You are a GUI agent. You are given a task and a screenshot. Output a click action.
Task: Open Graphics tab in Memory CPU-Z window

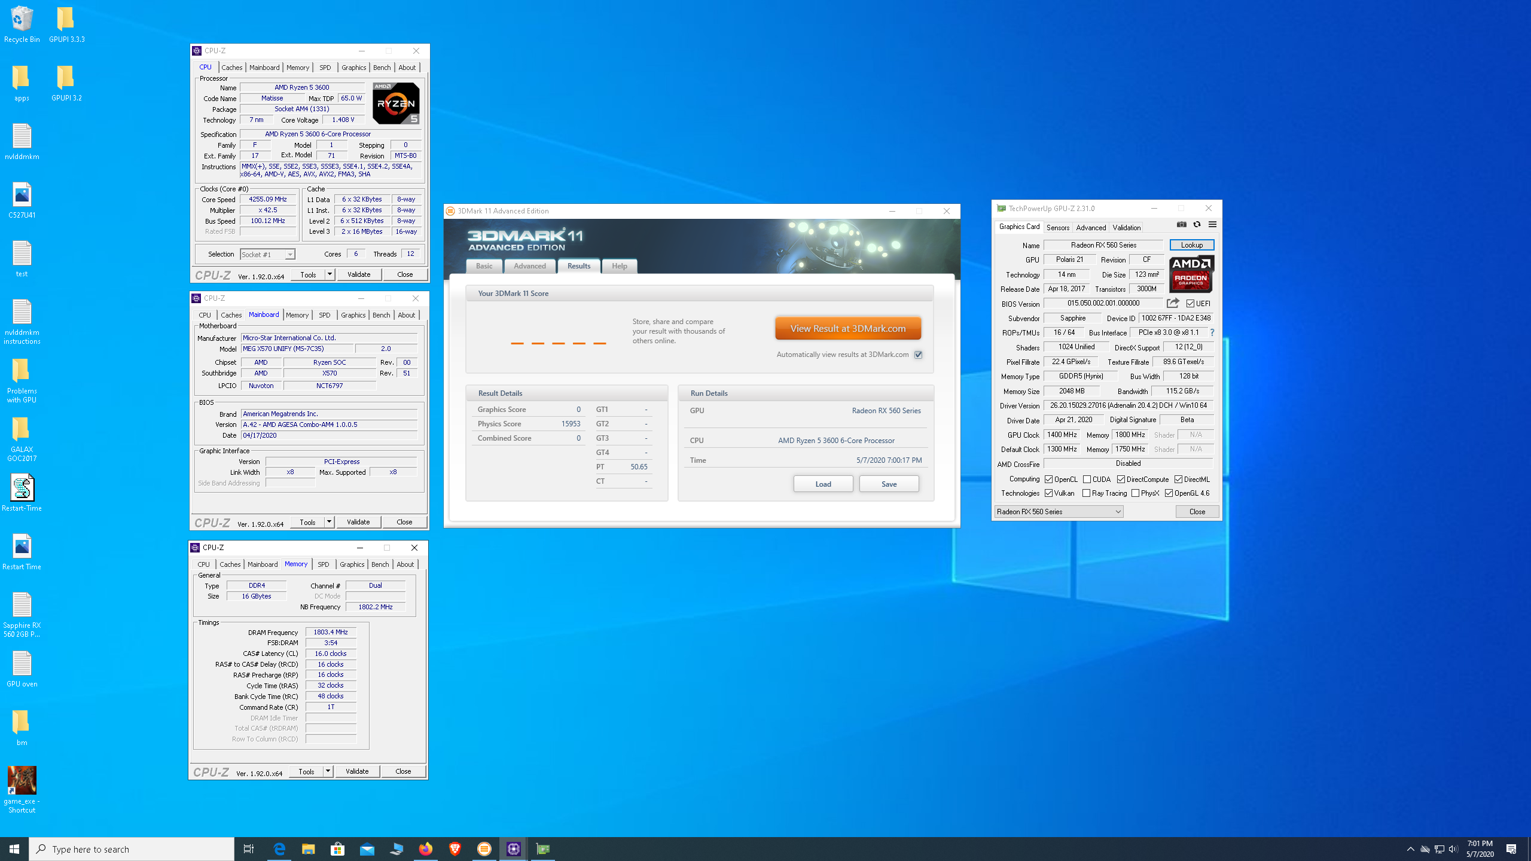[x=352, y=564]
